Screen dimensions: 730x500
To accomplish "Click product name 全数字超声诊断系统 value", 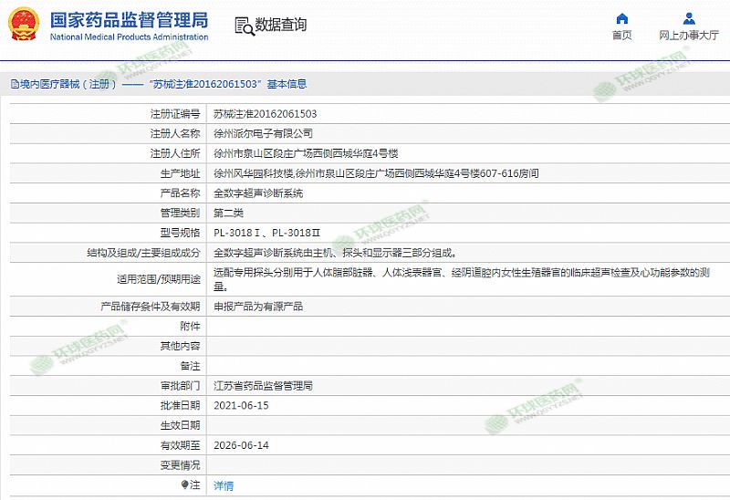I will [257, 193].
